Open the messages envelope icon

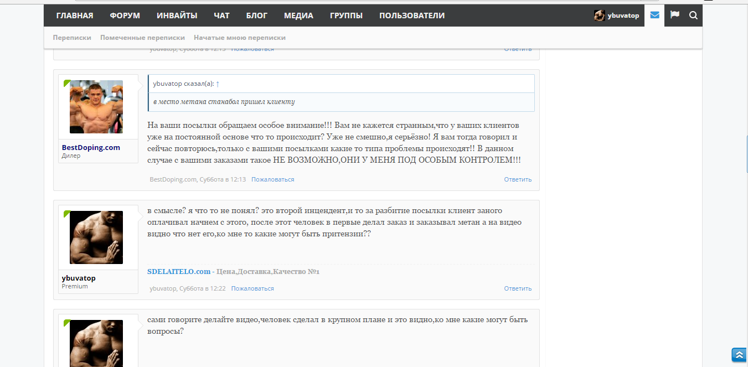[x=654, y=15]
